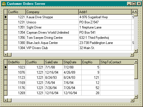Screen dimensions: 143x107
Task: Click the EmpNo cell 52
Action: (x=91, y=88)
